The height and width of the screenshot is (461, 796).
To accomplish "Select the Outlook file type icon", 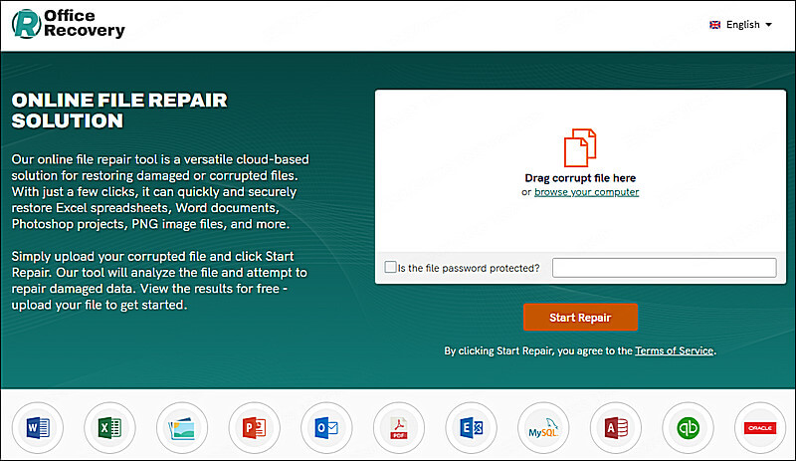I will pyautogui.click(x=326, y=427).
